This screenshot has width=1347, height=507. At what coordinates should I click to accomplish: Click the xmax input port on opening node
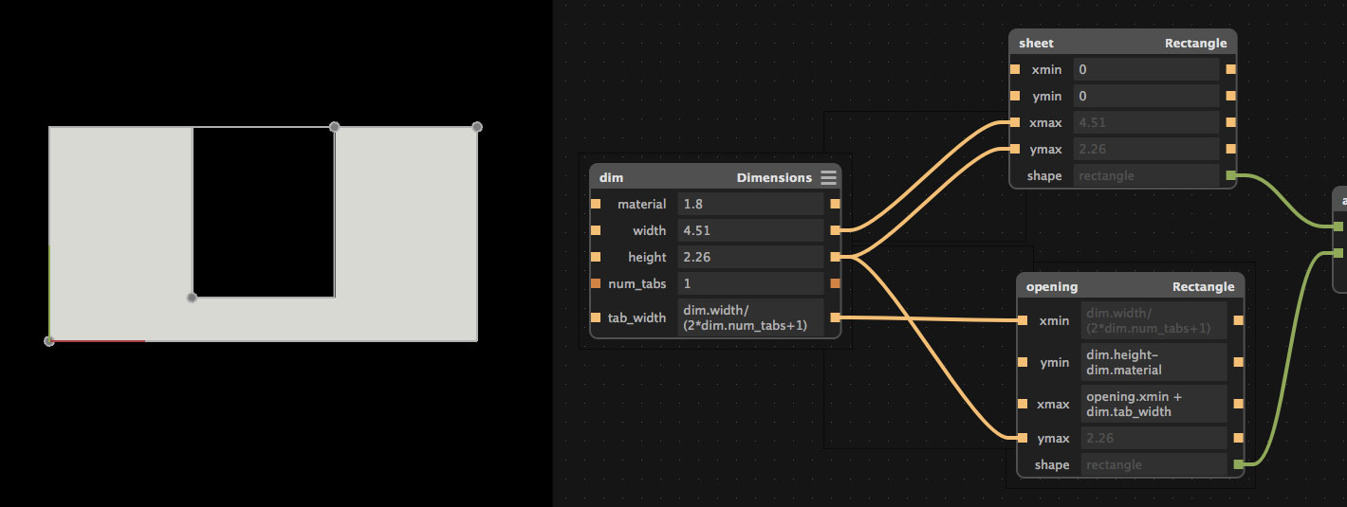point(1023,404)
